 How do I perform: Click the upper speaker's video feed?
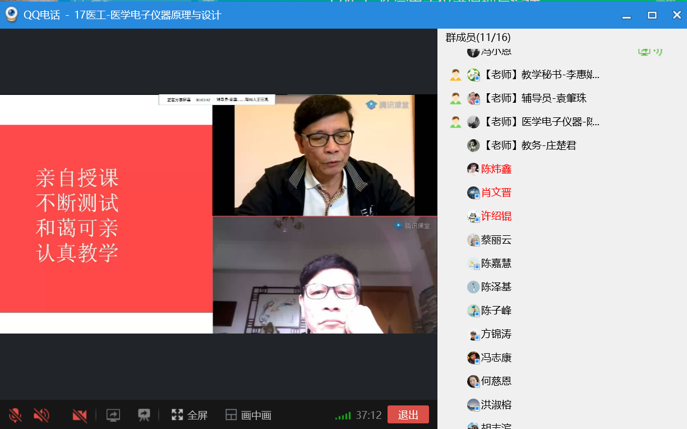pos(325,156)
